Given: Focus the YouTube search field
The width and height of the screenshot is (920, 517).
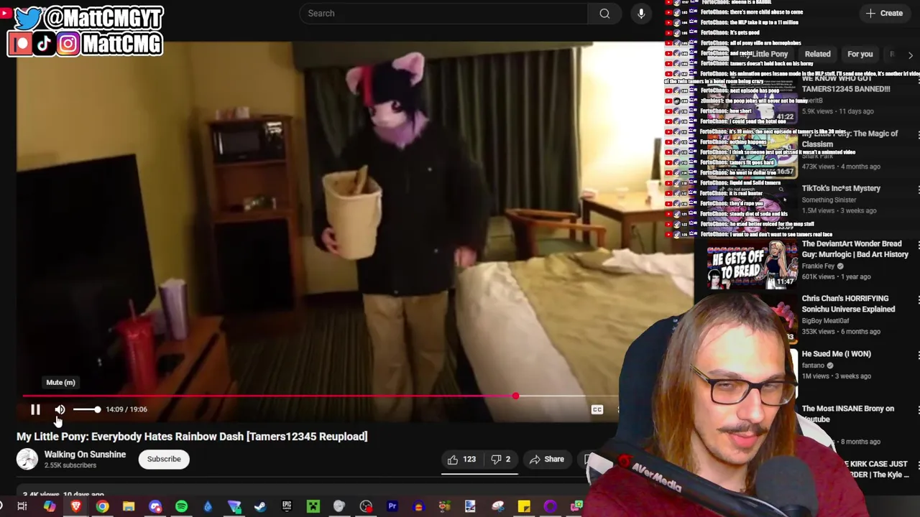Looking at the screenshot, I should [x=443, y=13].
